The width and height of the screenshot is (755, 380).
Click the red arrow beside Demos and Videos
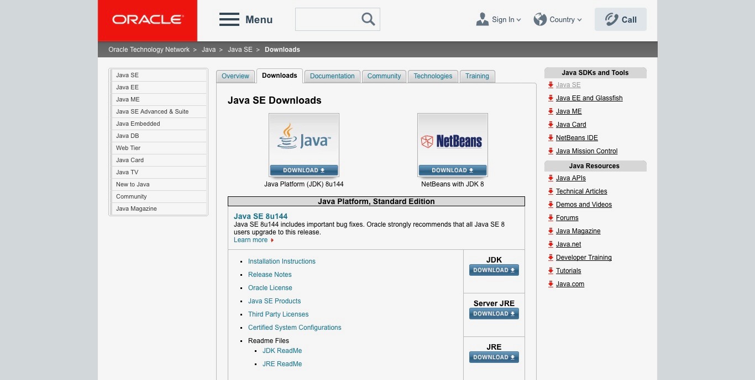550,205
